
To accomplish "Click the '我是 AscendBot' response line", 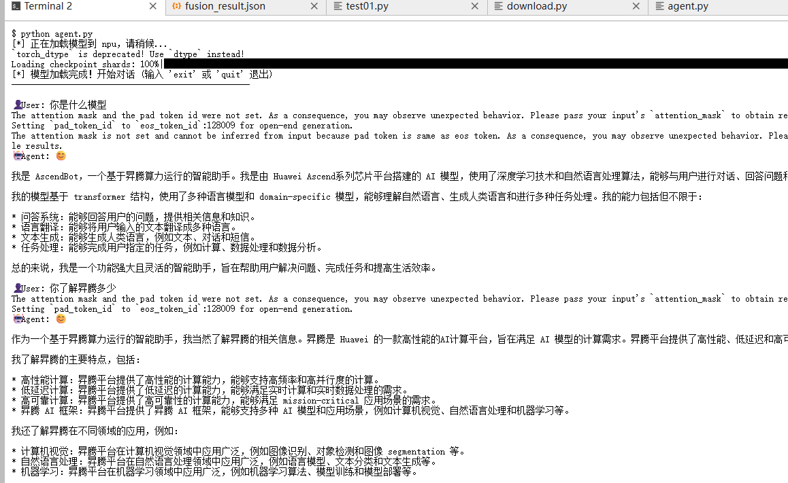I will [x=399, y=177].
